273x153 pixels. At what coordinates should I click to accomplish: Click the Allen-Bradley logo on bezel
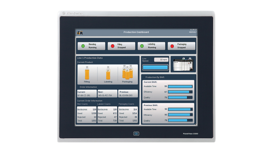[x=73, y=13]
